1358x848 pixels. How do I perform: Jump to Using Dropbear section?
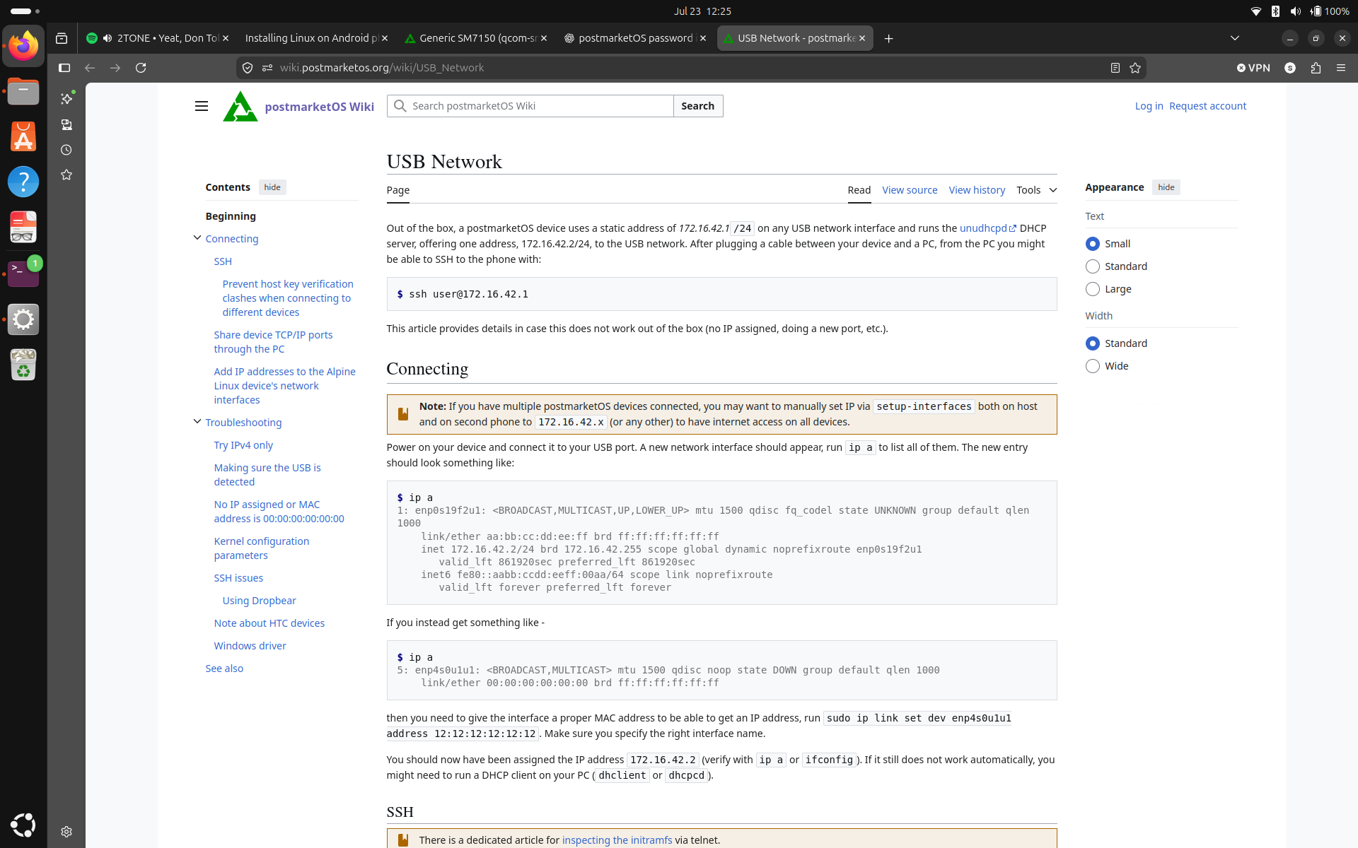point(259,601)
